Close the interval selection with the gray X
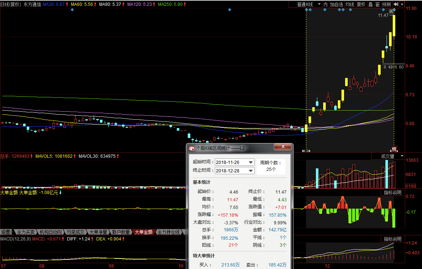The image size is (422, 269). tap(391, 12)
